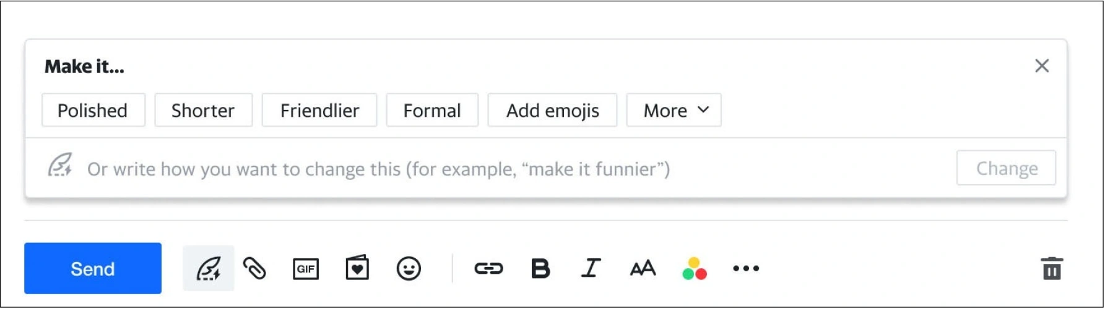Select the Polished tone option
This screenshot has height=309, width=1105.
pyautogui.click(x=93, y=111)
